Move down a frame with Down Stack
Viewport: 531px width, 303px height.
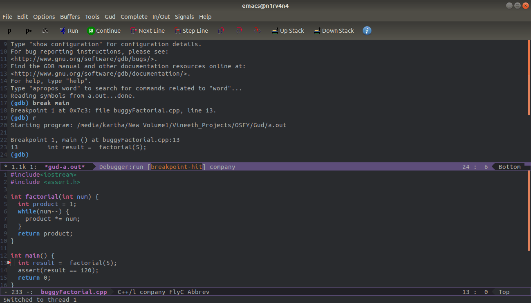(x=334, y=31)
